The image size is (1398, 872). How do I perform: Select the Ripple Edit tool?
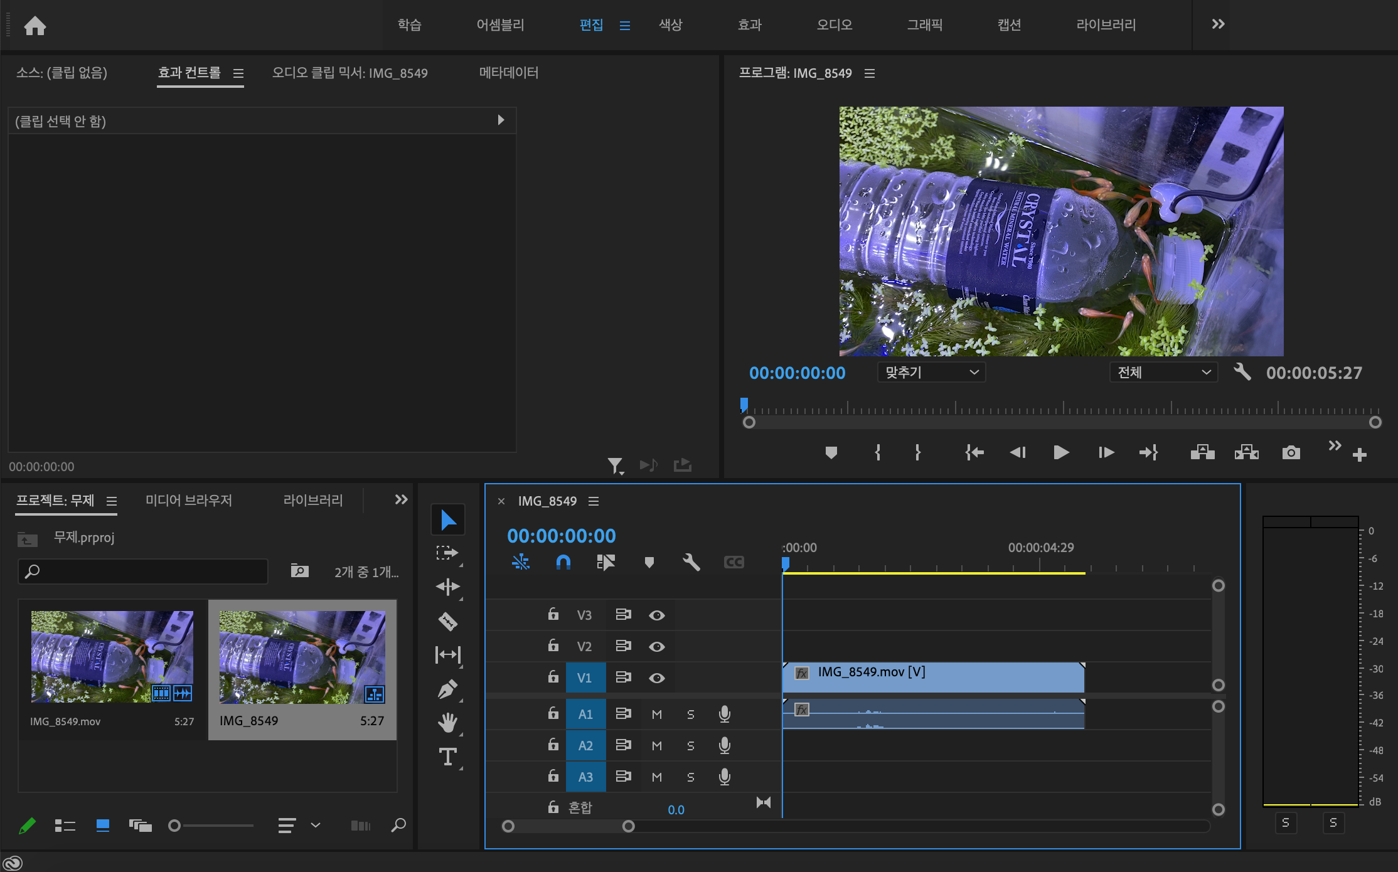(x=448, y=587)
